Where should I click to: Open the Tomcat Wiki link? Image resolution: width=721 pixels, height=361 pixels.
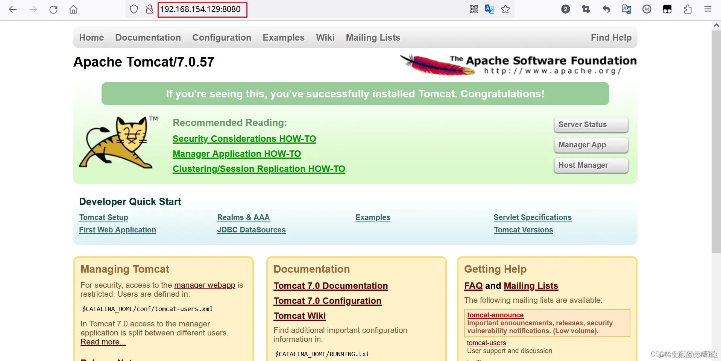tap(299, 316)
